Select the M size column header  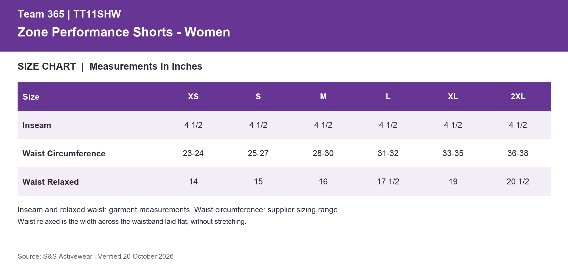click(323, 96)
